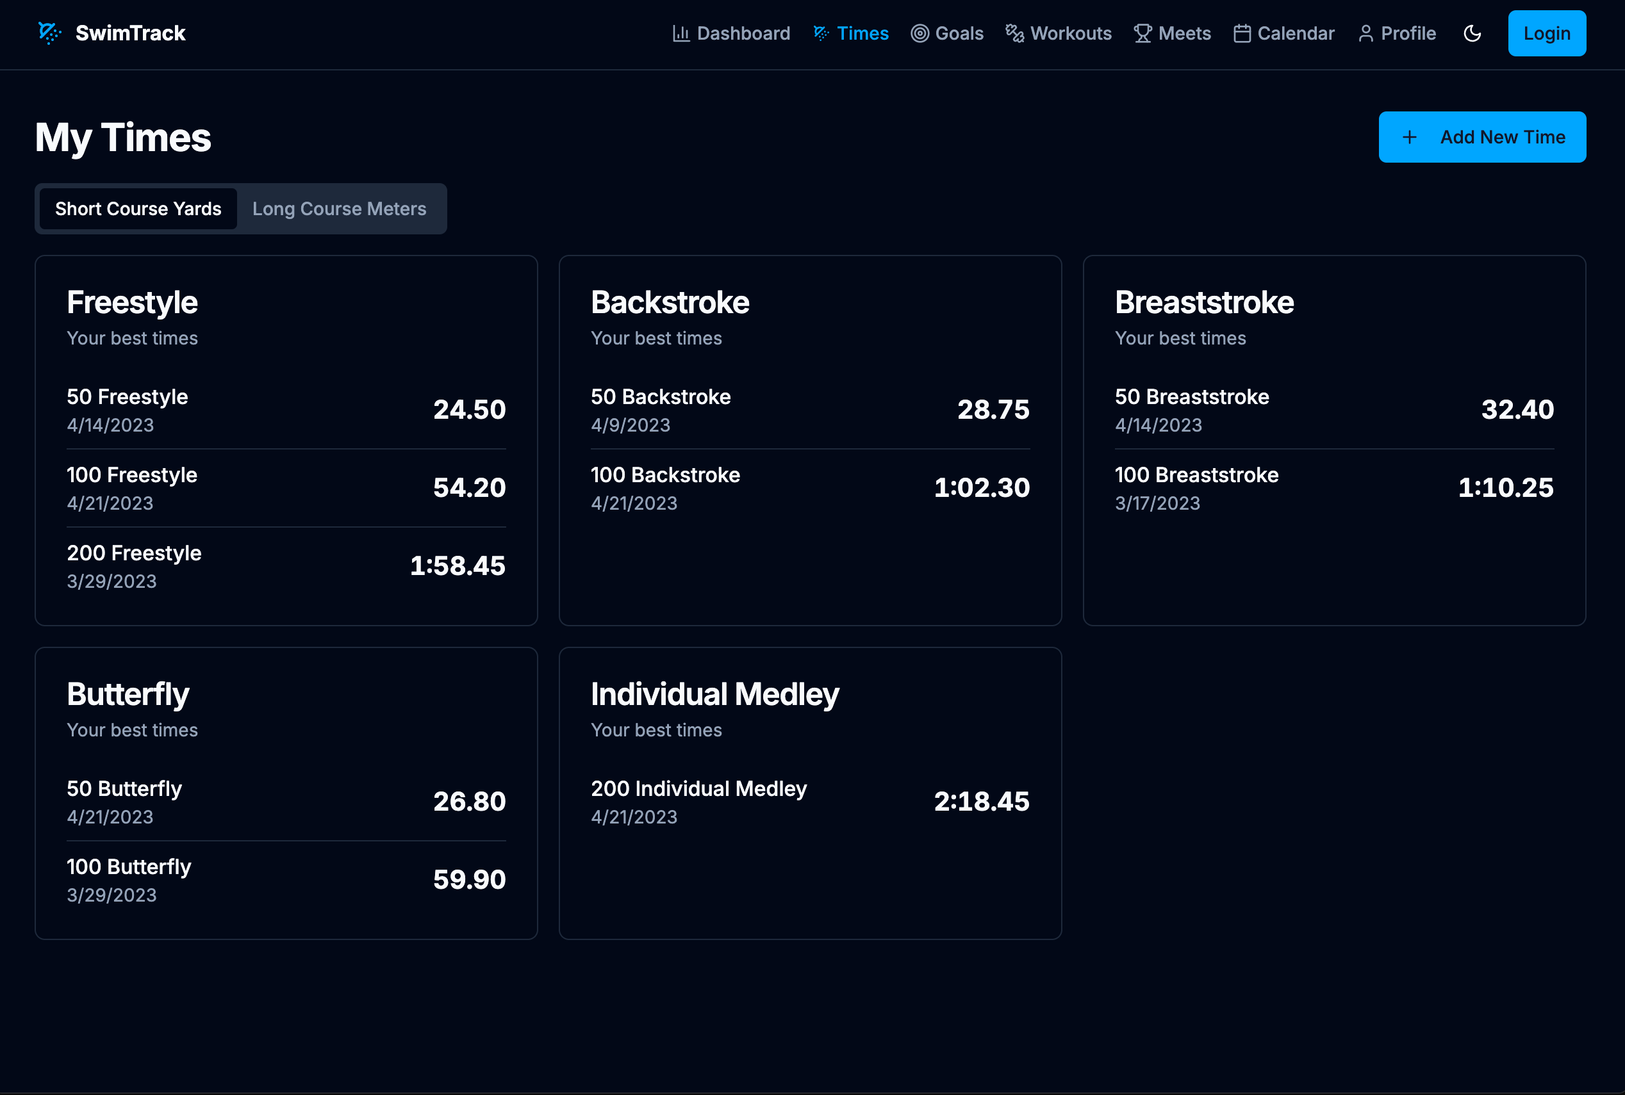Click the Dashboard bar chart icon
This screenshot has height=1095, width=1625.
click(x=681, y=33)
